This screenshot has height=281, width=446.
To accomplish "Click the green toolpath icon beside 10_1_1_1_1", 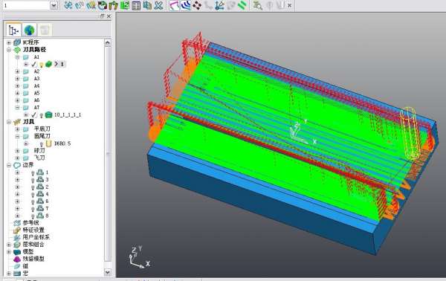I will (48, 115).
